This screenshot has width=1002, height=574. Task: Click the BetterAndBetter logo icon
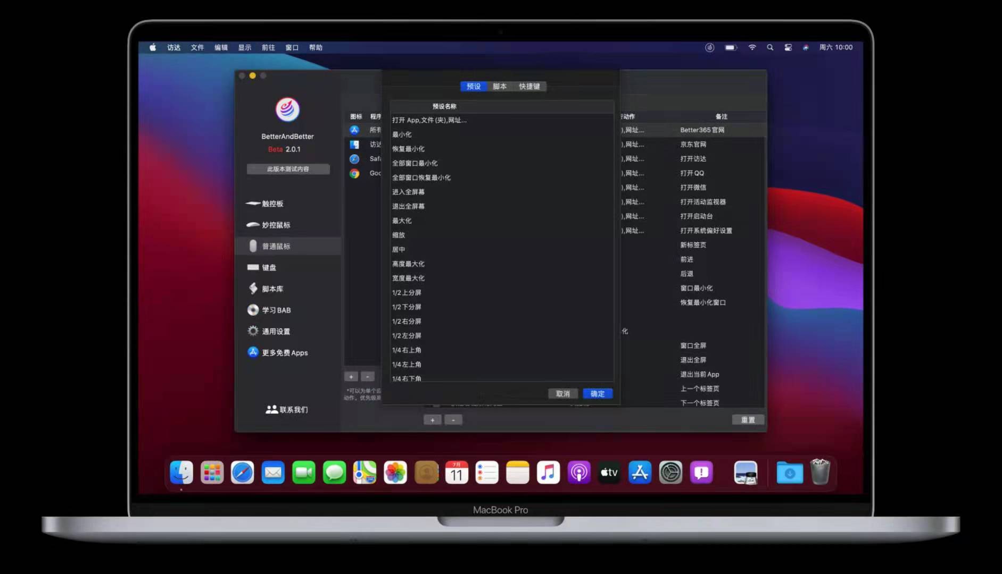(x=287, y=109)
